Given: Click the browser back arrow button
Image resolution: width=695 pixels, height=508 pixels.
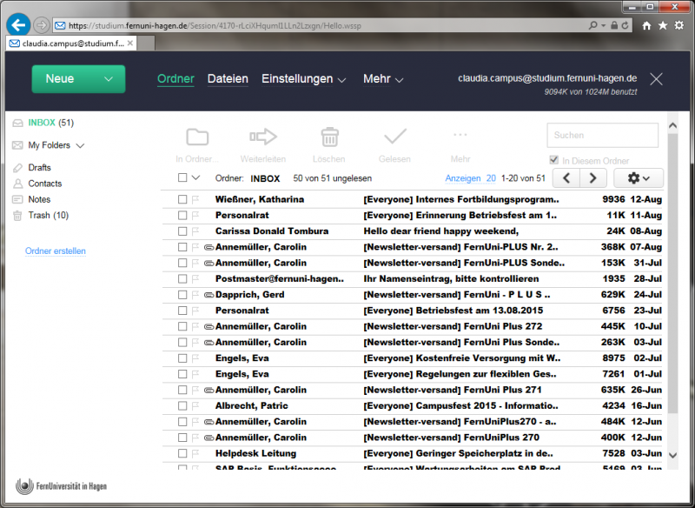Looking at the screenshot, I should (18, 25).
